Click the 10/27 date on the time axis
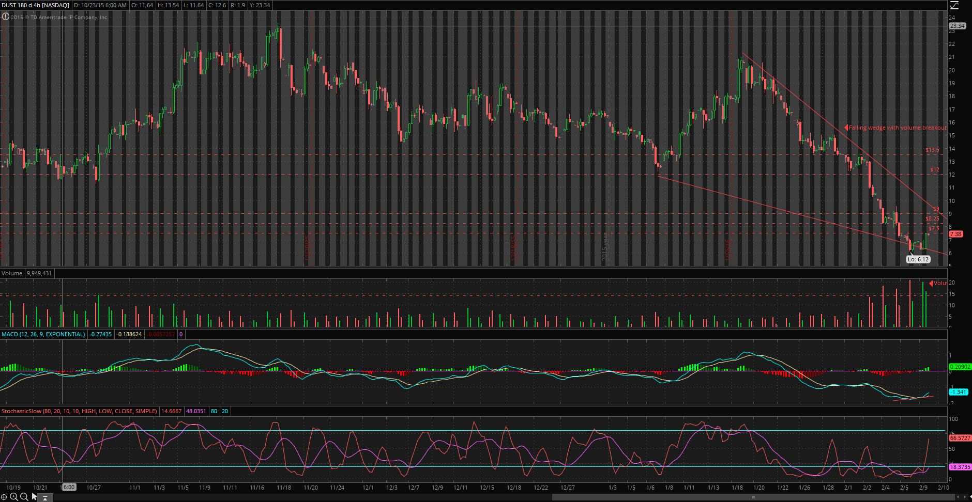 click(x=94, y=488)
